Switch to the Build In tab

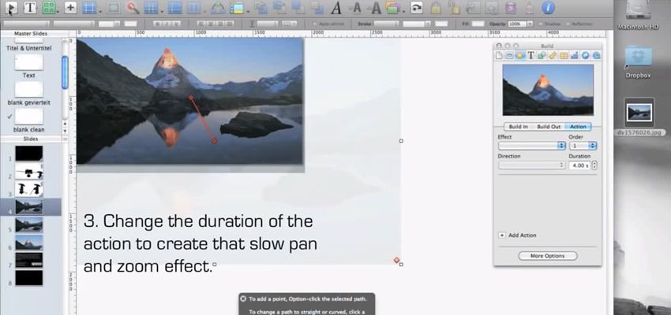[x=518, y=127]
